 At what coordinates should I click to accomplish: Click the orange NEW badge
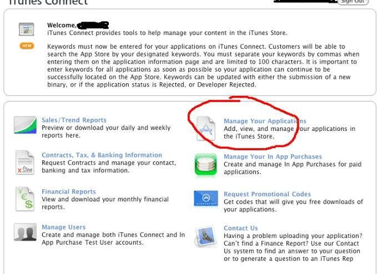click(27, 46)
